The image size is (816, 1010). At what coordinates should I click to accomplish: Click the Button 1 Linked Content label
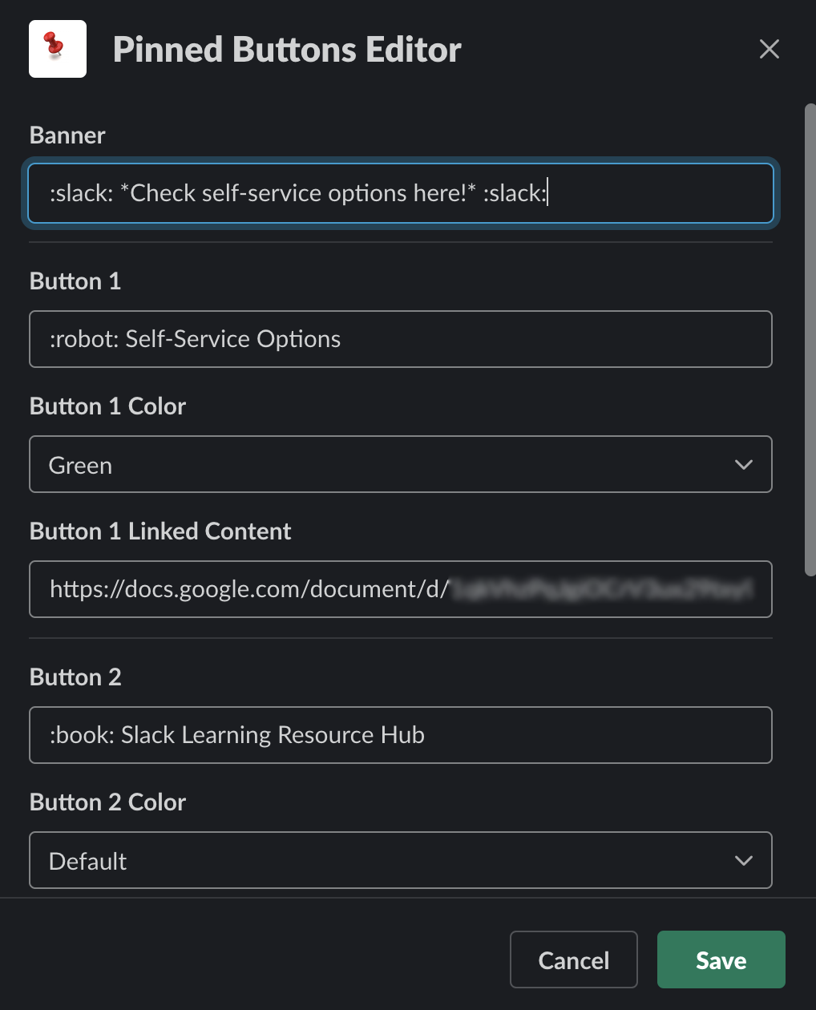(x=160, y=531)
